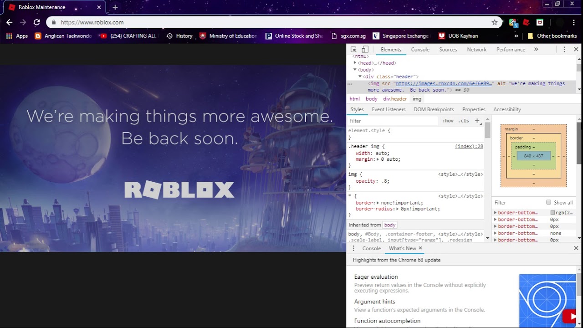The height and width of the screenshot is (328, 583).
Task: Open the red Roblox extension icon
Action: coord(527,22)
